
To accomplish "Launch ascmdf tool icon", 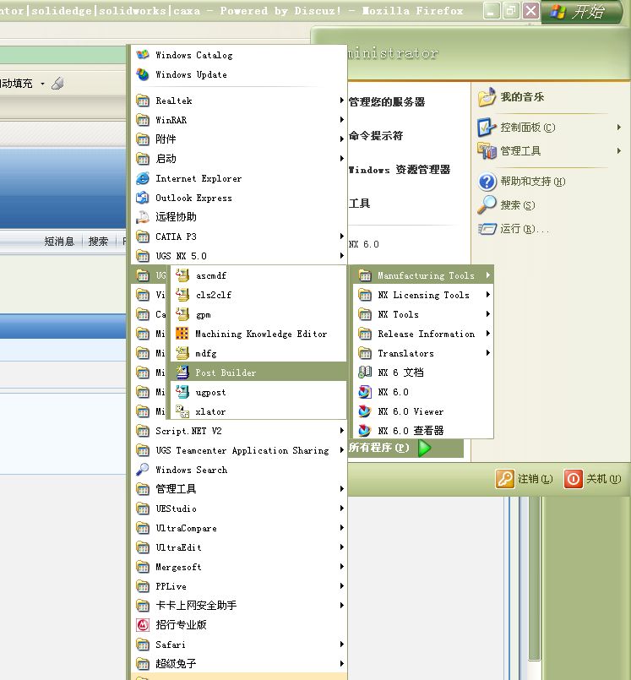I will click(x=182, y=275).
